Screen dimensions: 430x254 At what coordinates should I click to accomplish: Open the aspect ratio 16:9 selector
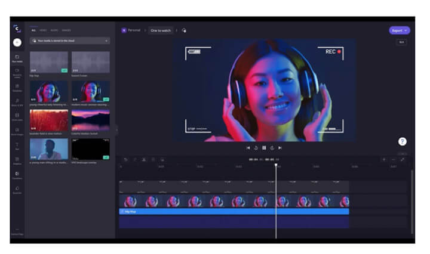tap(401, 42)
